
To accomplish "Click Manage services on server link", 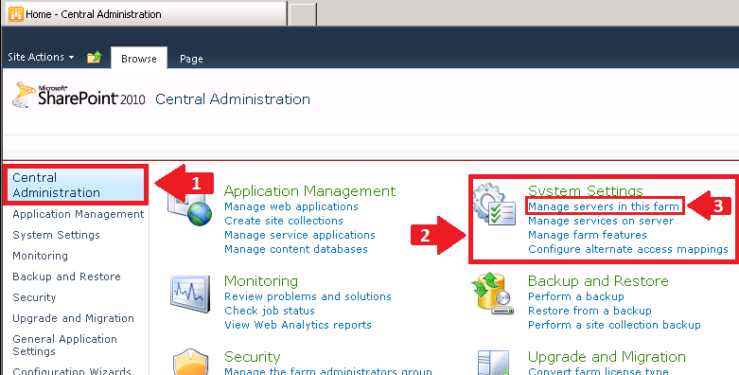I will [601, 221].
